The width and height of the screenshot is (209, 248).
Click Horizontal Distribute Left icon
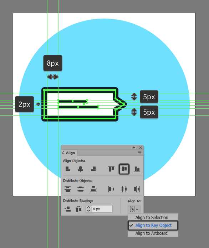pos(111,189)
